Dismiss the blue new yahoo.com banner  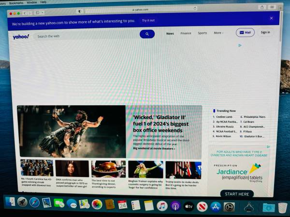(x=271, y=18)
